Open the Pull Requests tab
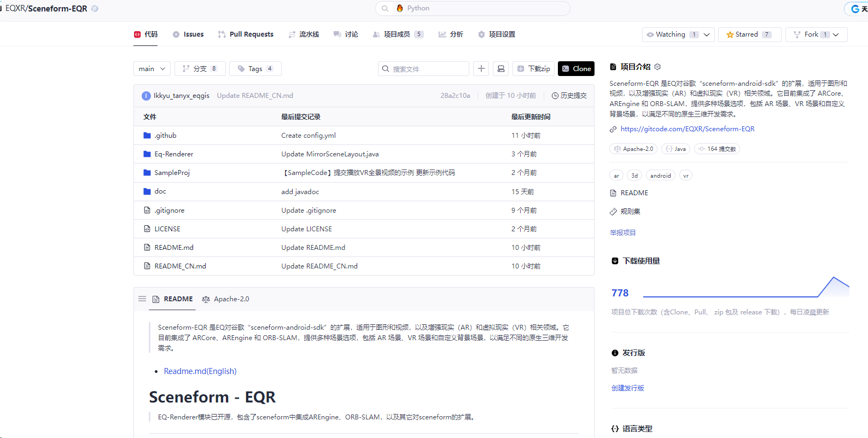The width and height of the screenshot is (868, 438). [x=246, y=34]
